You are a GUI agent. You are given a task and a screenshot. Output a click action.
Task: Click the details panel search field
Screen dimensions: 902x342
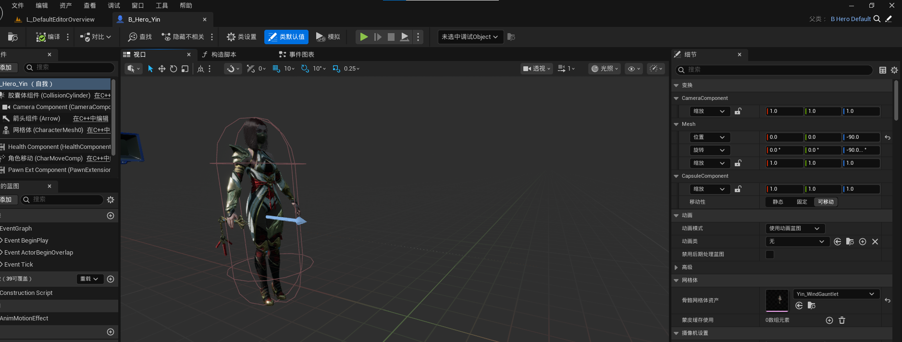point(774,70)
